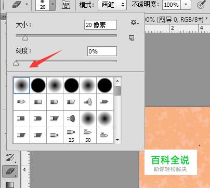210x188 pixels.
Task: Toggle the pressure for opacity icon
Action: 201,5
